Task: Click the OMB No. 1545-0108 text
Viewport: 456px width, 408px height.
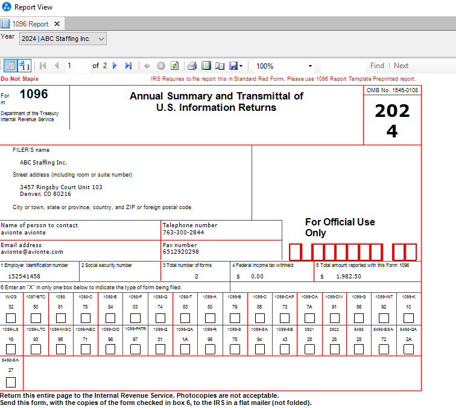Action: pos(392,90)
